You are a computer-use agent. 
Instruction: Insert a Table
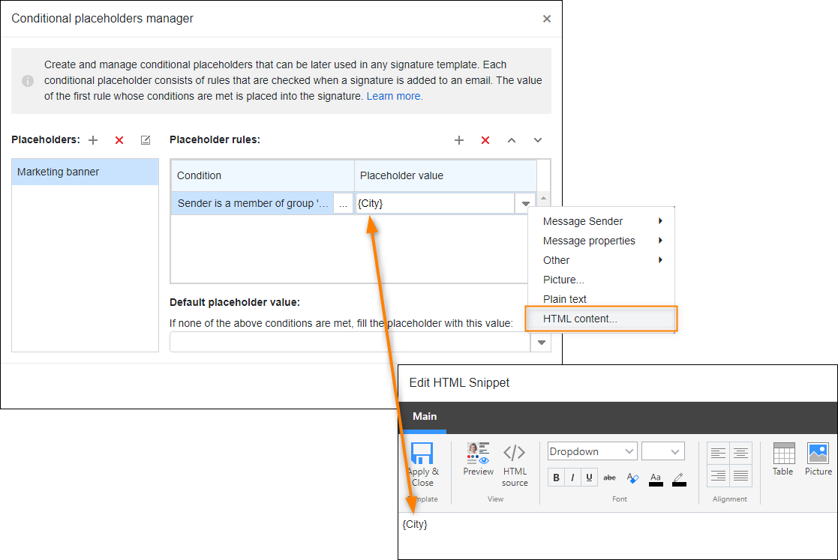[783, 459]
